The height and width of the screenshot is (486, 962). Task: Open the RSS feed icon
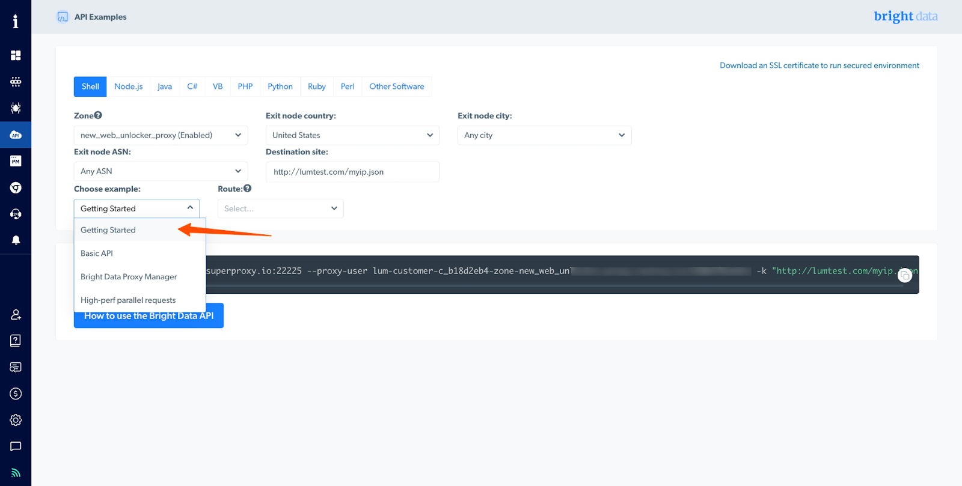(x=16, y=473)
